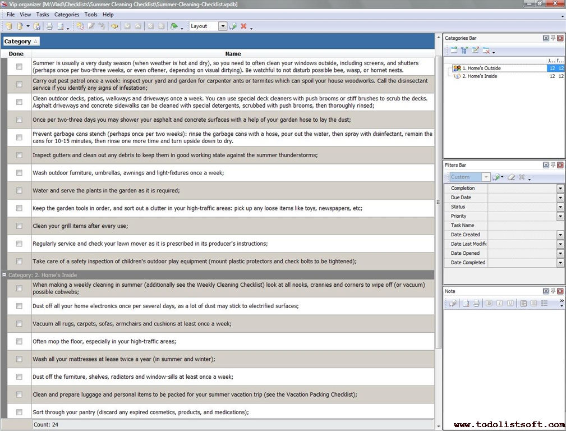Image resolution: width=566 pixels, height=431 pixels.
Task: Click the Print icon in main toolbar
Action: (x=49, y=26)
